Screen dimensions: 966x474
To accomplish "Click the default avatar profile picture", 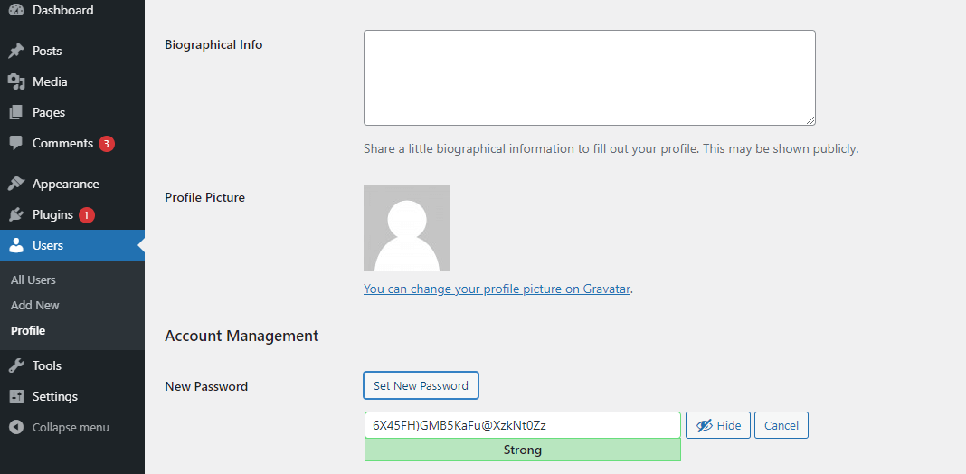I will (x=407, y=228).
